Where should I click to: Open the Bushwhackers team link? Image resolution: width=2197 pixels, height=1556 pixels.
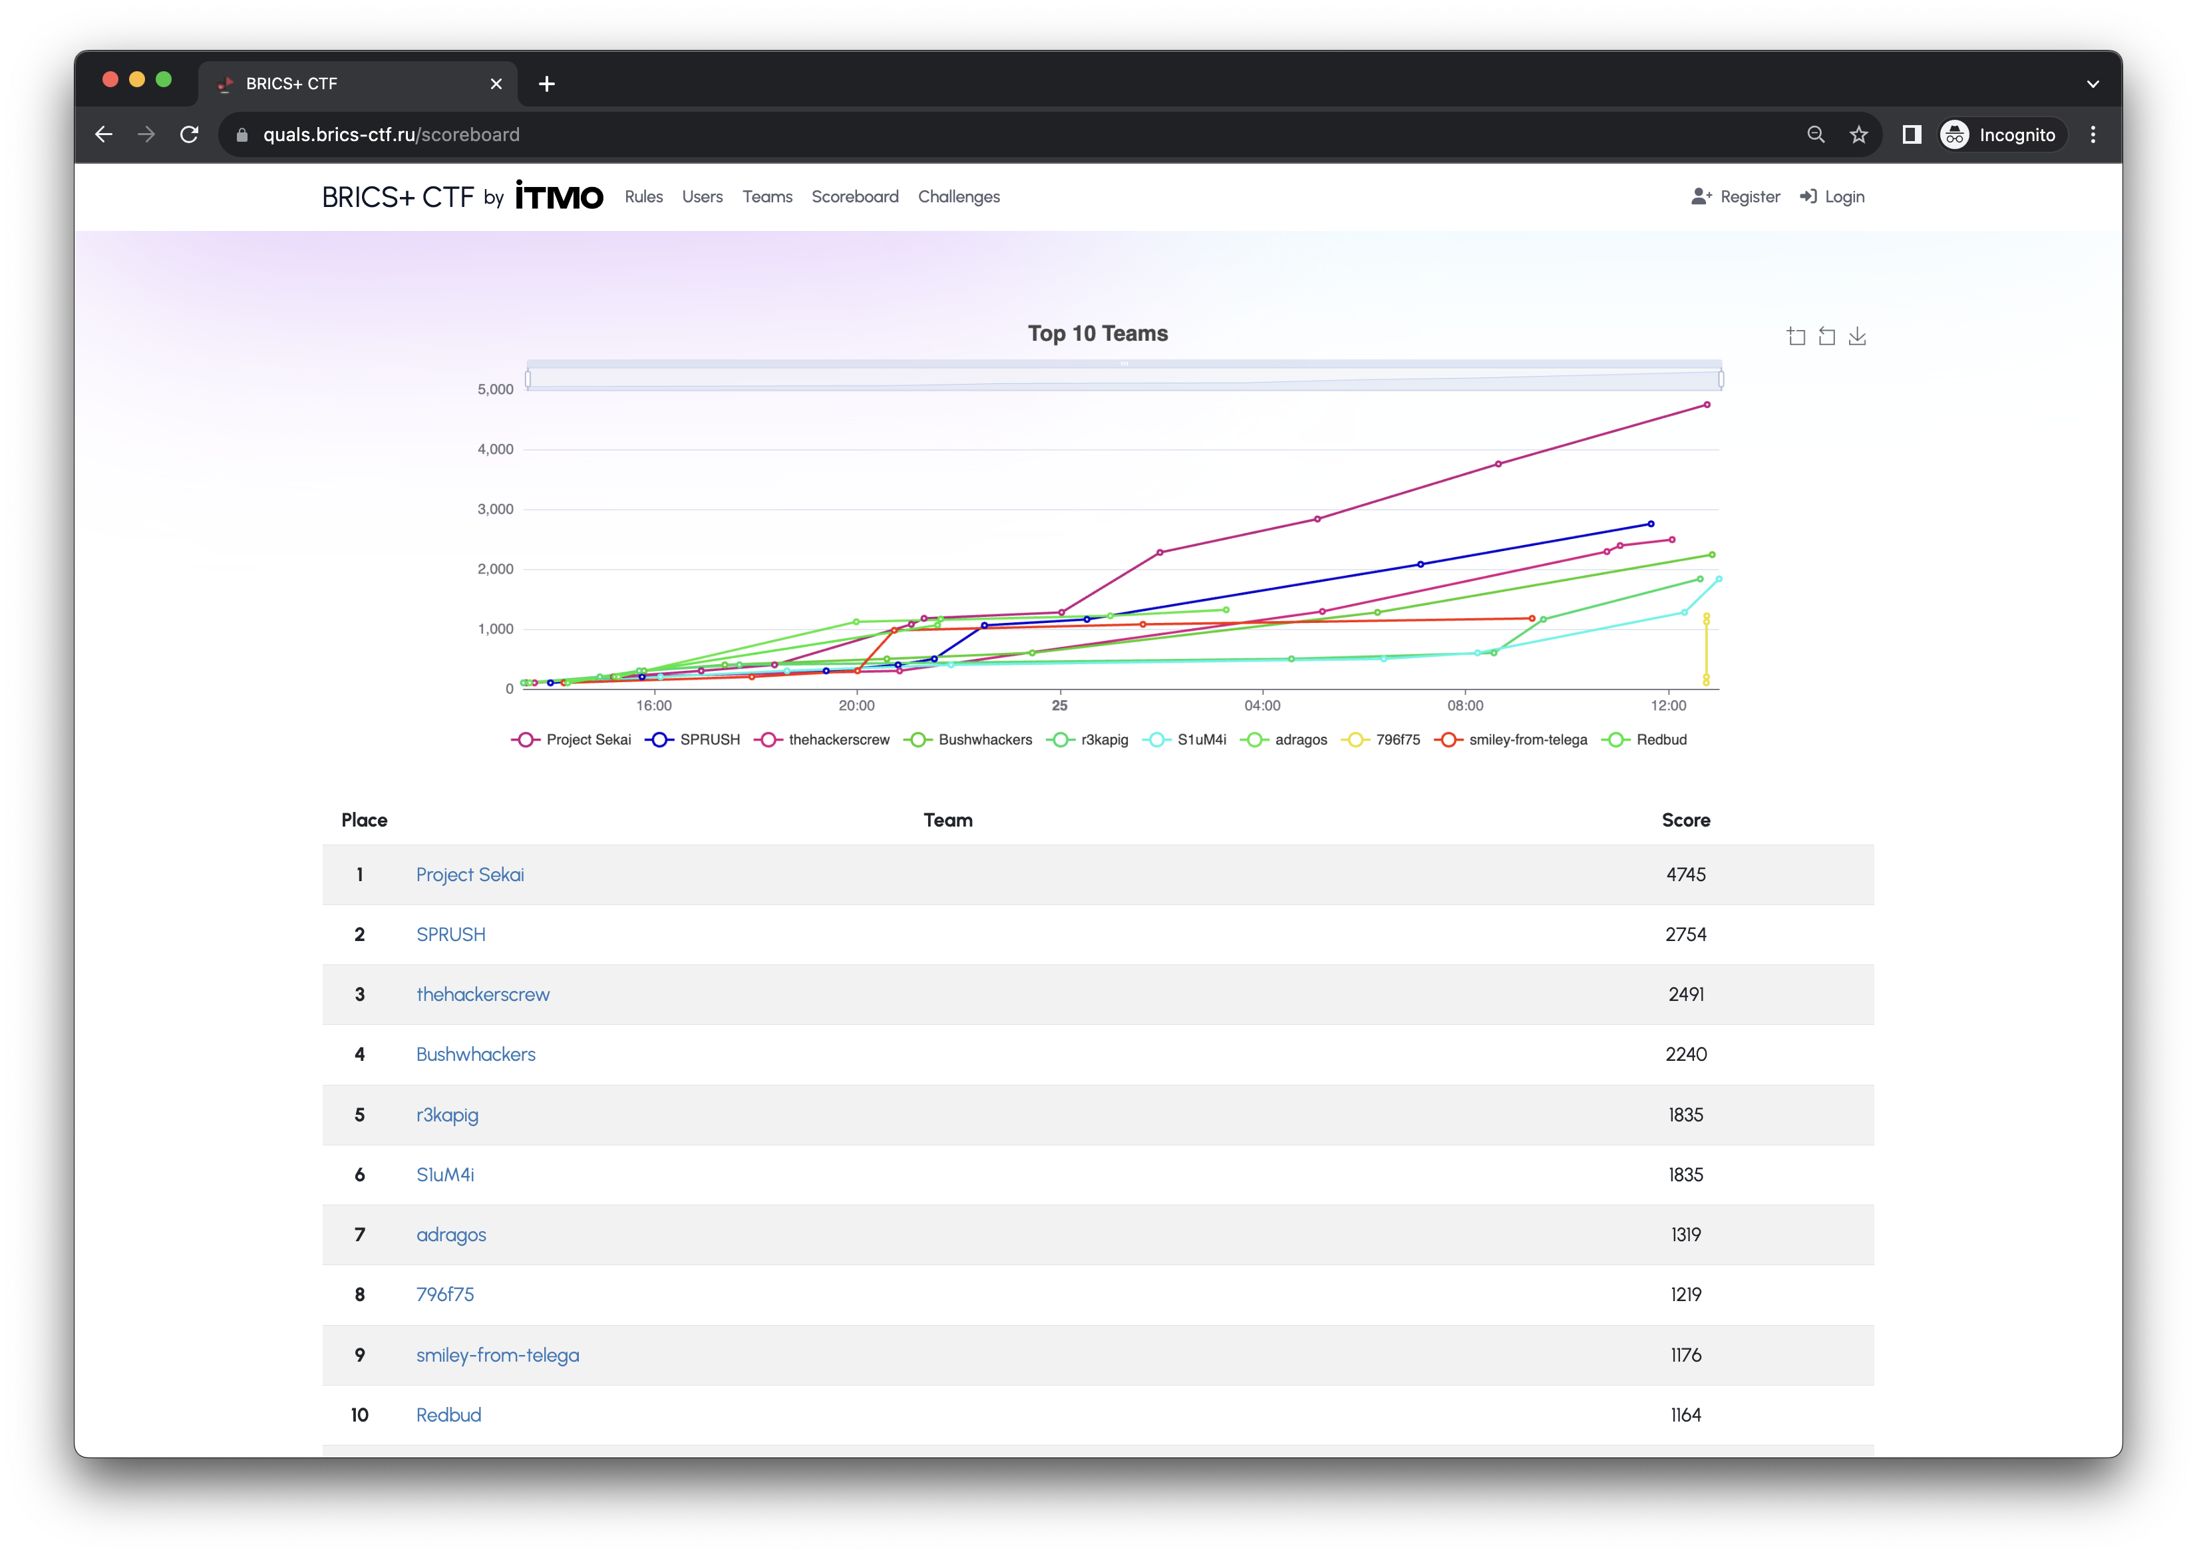point(475,1054)
